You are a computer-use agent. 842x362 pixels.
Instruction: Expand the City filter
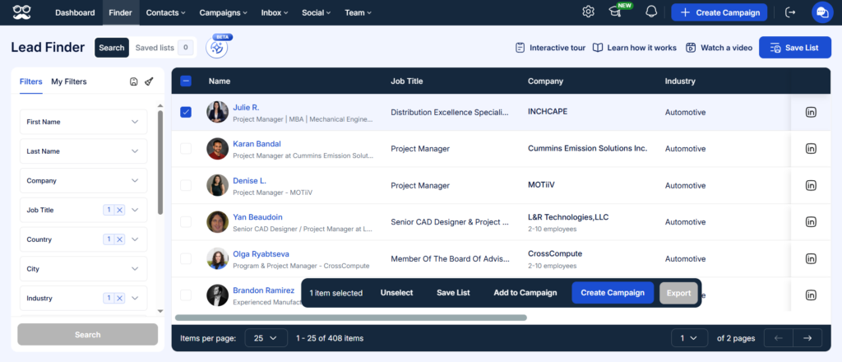tap(84, 268)
